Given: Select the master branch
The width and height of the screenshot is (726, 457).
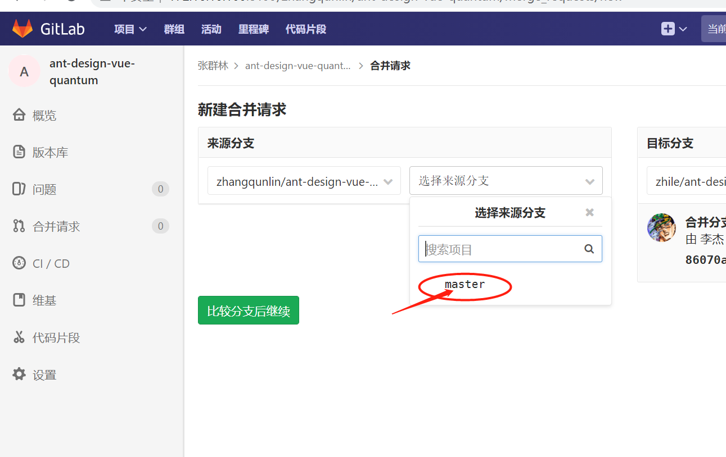Looking at the screenshot, I should 465,285.
